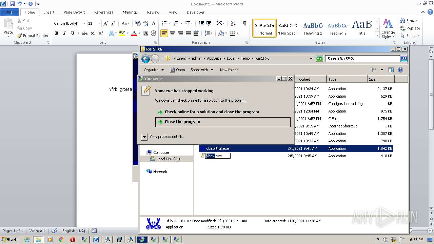Click the Clear Formatting icon
Viewport: 434px width, 244px height.
pos(138,23)
